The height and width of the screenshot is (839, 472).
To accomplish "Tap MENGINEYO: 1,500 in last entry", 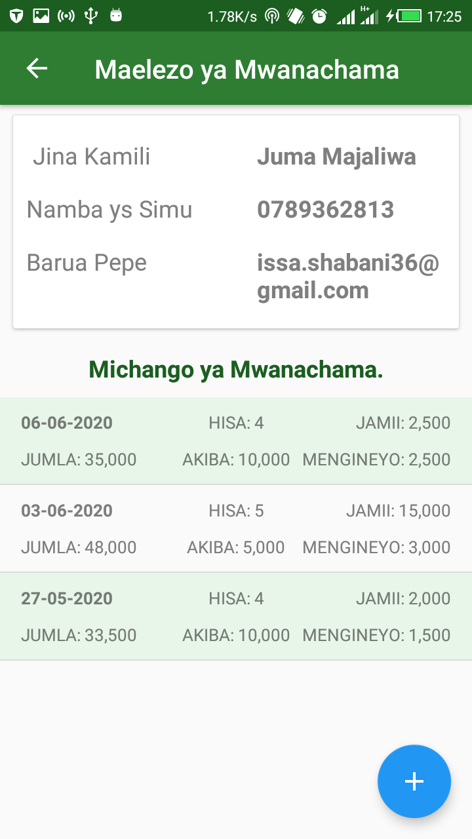I will 376,635.
